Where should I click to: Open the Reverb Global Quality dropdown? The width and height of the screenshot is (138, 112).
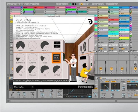pyautogui.click(x=123, y=83)
